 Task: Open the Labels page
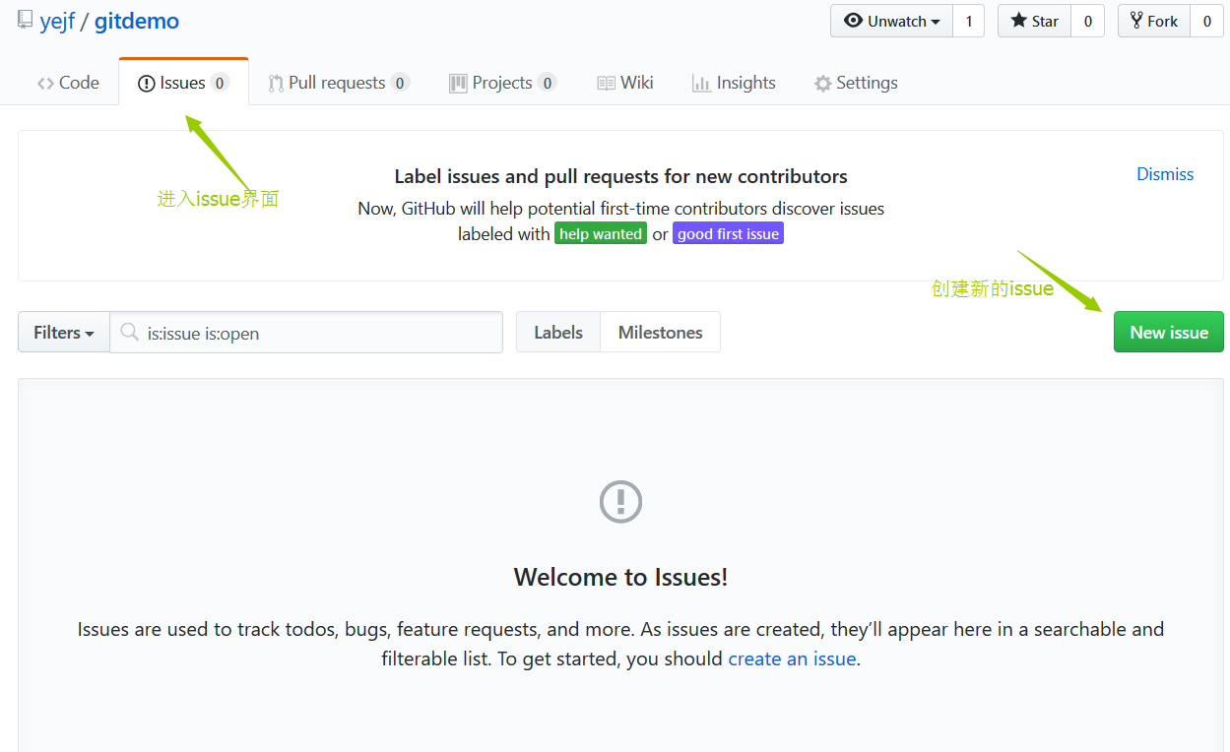(558, 333)
